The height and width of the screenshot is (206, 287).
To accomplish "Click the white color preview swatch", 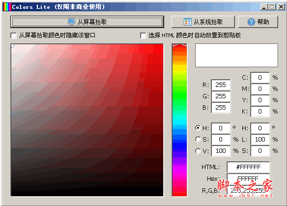I will coord(237,55).
